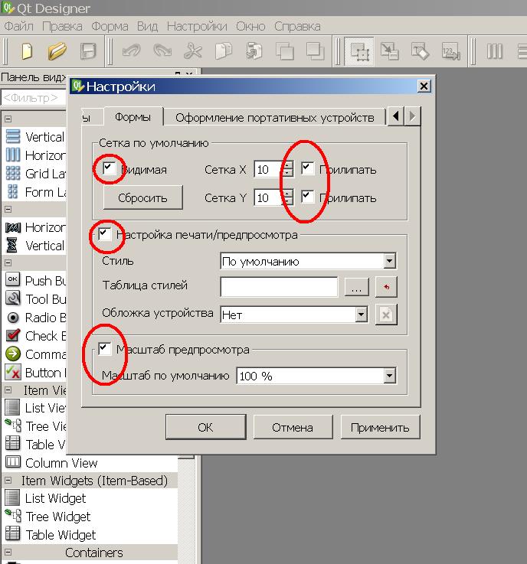Collapse the Item Widgets (Item-Based) category
The image size is (527, 564).
tap(8, 481)
